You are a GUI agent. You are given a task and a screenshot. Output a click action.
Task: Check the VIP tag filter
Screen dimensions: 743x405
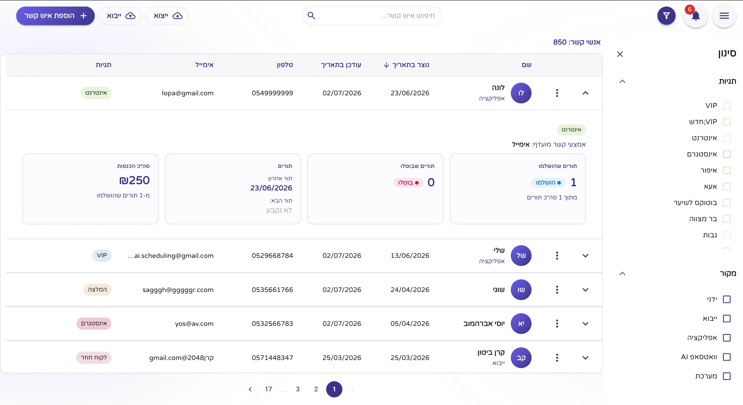(x=727, y=106)
